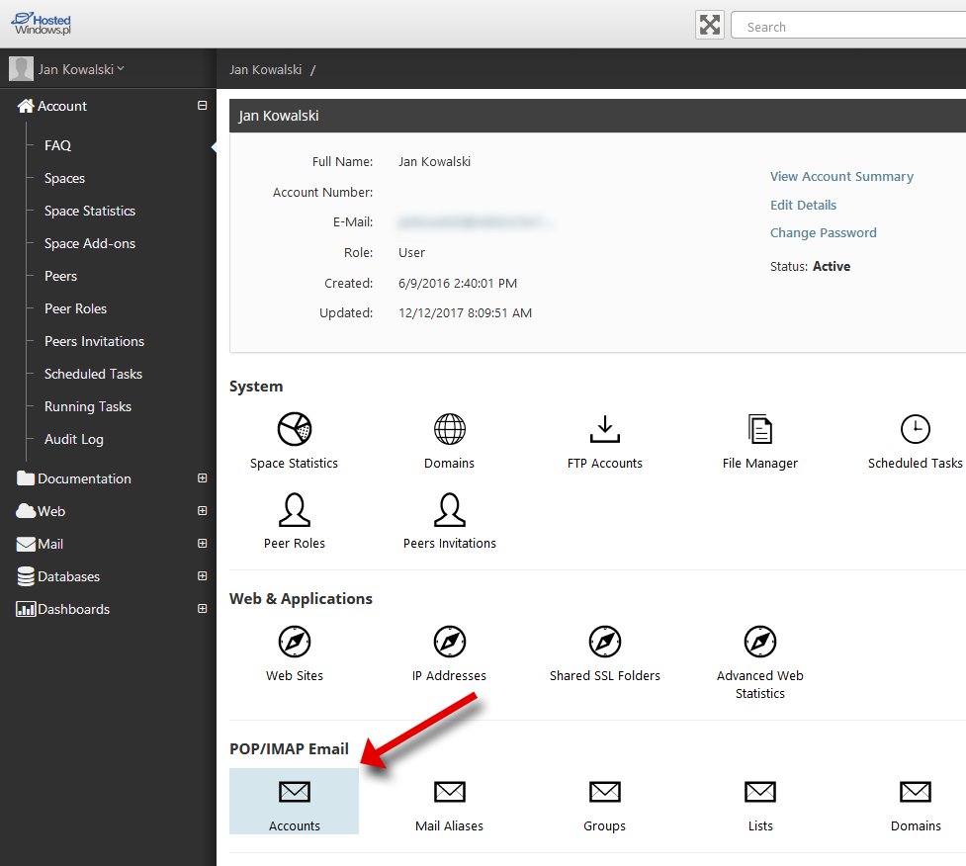This screenshot has height=866, width=966.
Task: Click the Role value User
Action: (x=411, y=252)
